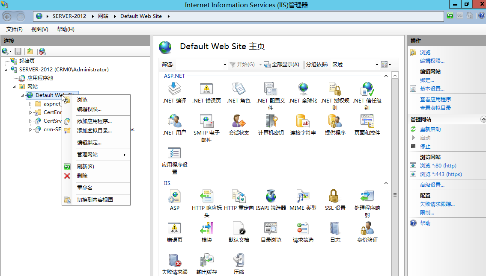Screen dimensions: 486x276
Task: Collapse the 管理网站 actions section
Action: [483, 119]
